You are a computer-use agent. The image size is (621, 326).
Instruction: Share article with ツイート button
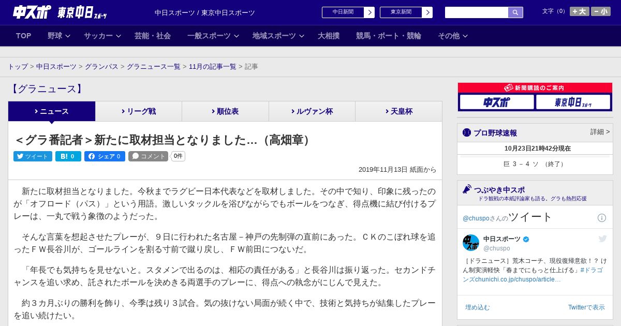[x=33, y=156]
